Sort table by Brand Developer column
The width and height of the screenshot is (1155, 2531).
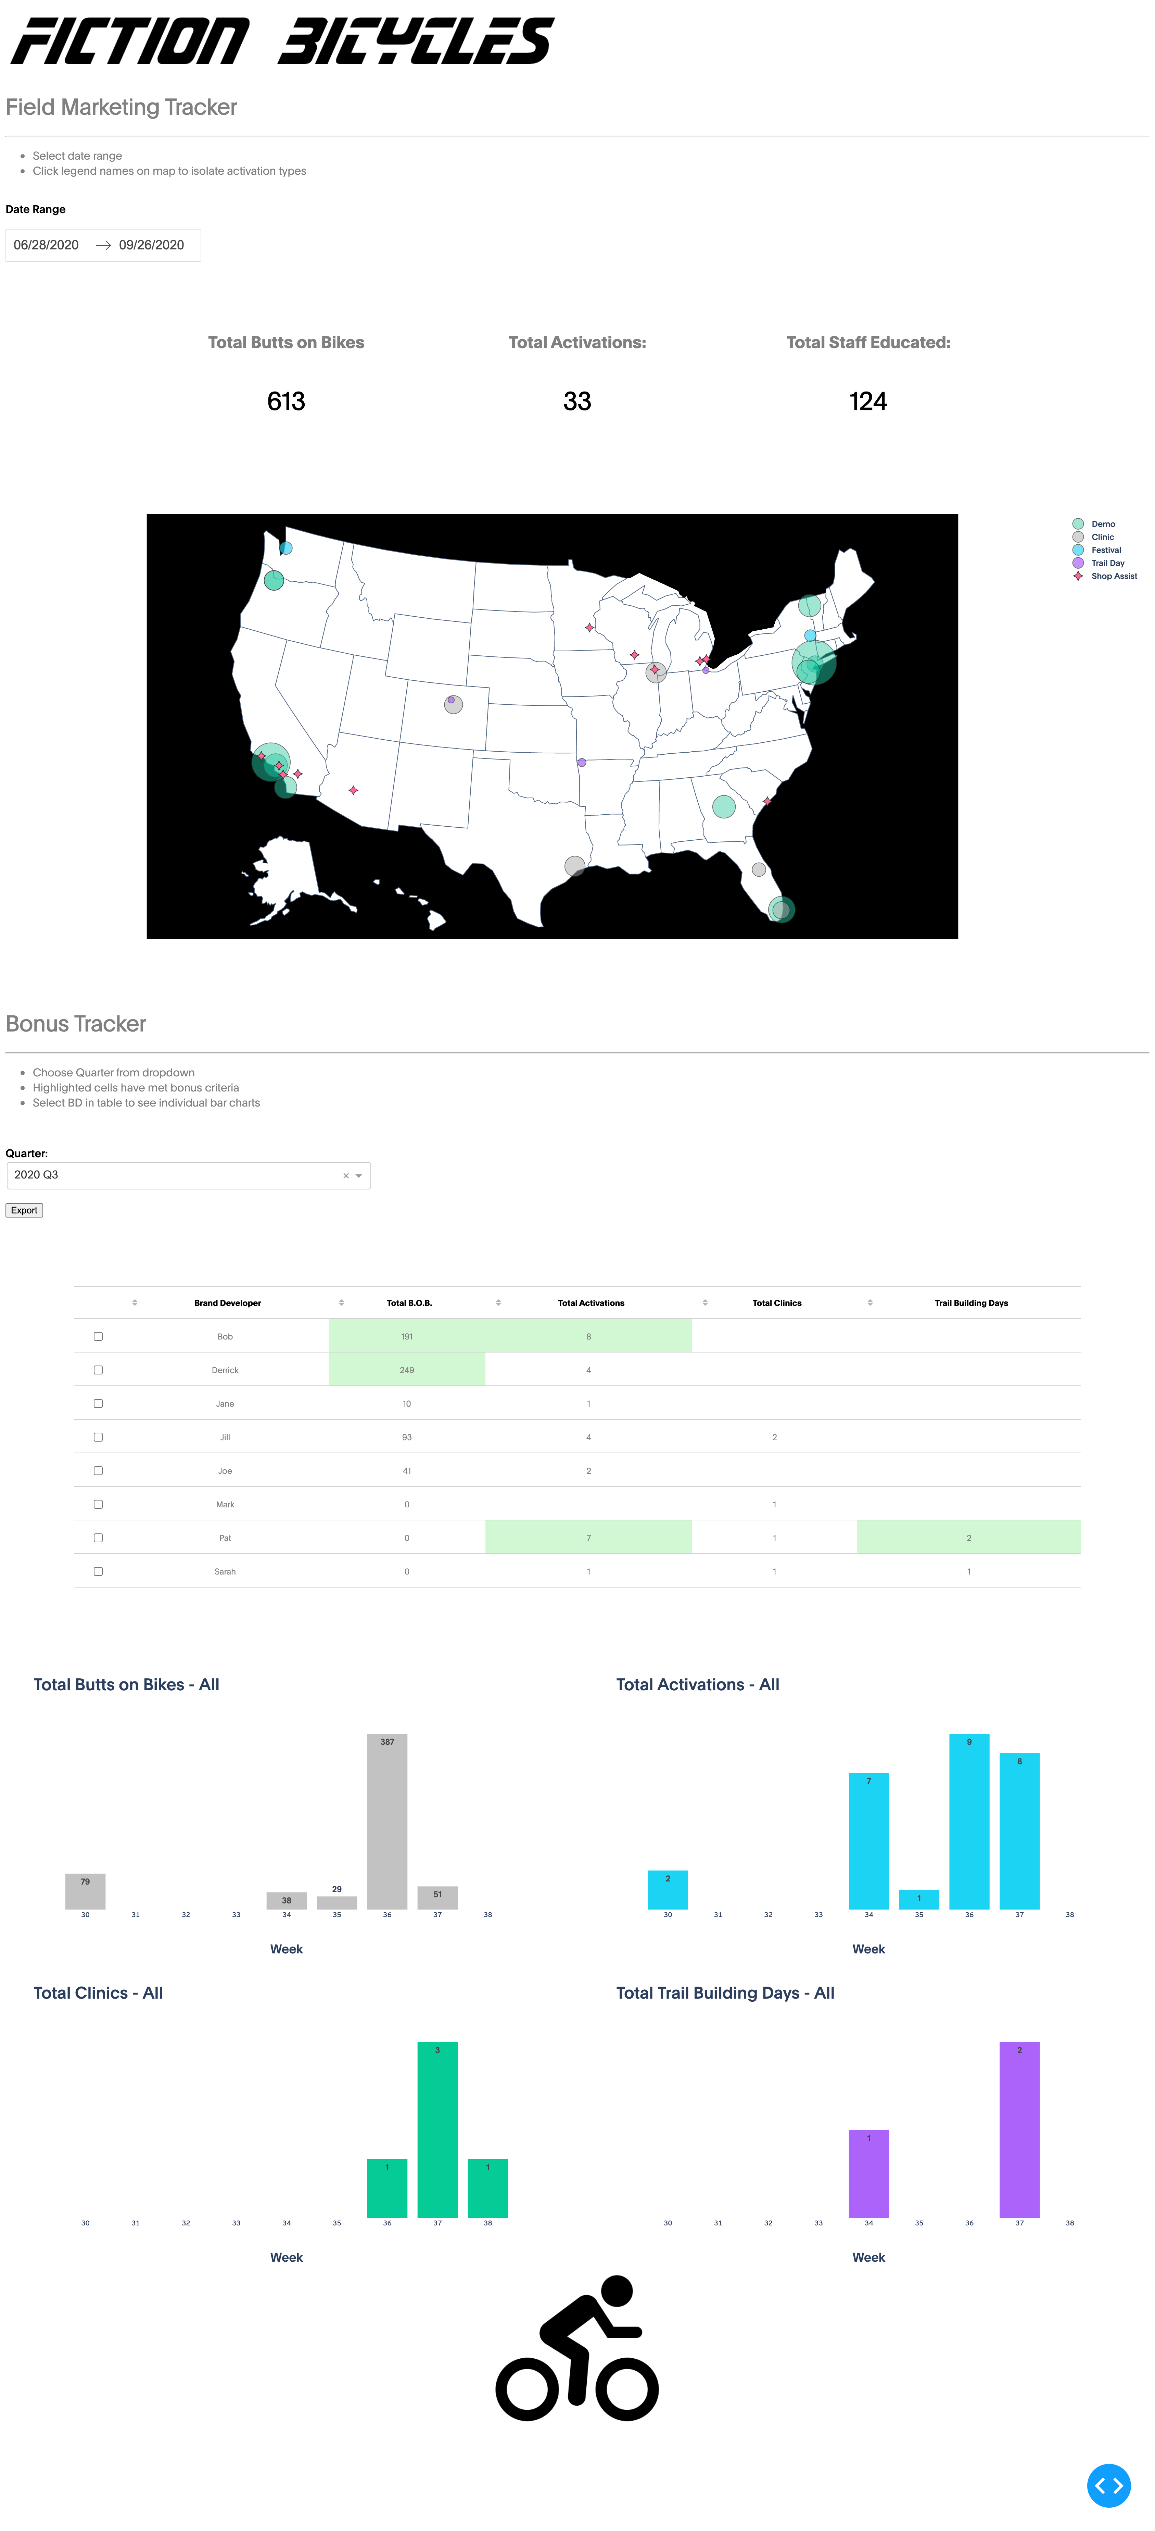tap(135, 1303)
